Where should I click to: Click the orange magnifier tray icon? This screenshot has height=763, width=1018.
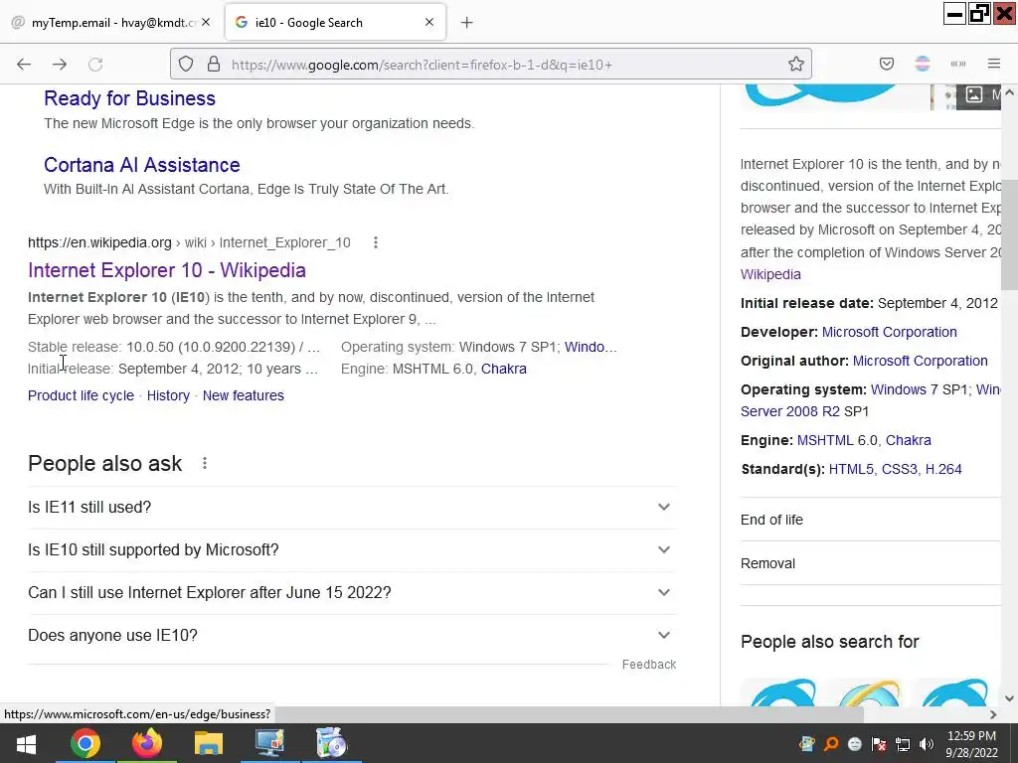click(831, 744)
